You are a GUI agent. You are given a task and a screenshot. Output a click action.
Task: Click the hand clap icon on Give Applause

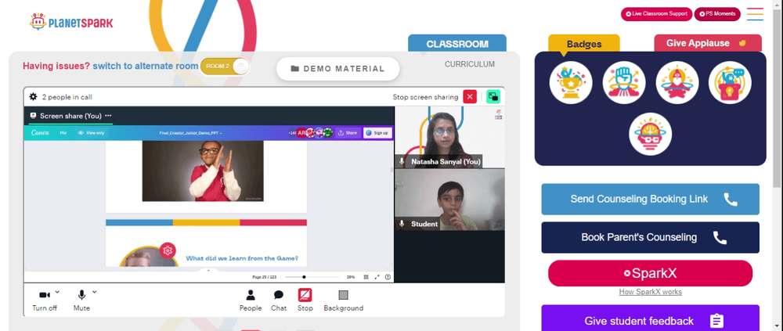click(742, 43)
